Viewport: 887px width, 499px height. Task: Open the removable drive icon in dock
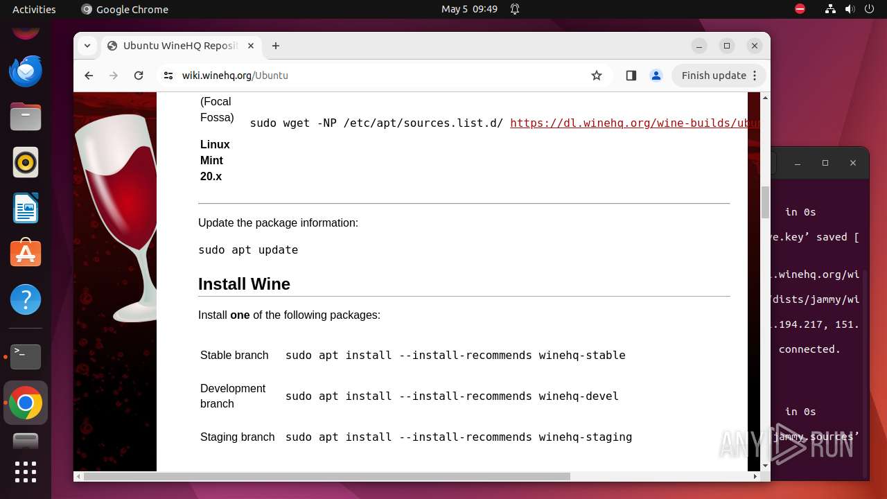pyautogui.click(x=26, y=441)
